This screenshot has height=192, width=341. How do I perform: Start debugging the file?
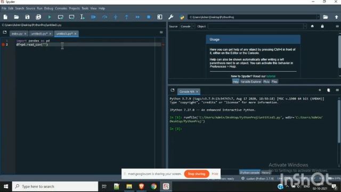pos(94,17)
